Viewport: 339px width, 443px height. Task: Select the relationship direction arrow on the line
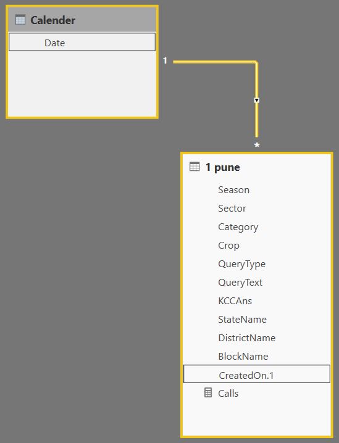click(257, 101)
